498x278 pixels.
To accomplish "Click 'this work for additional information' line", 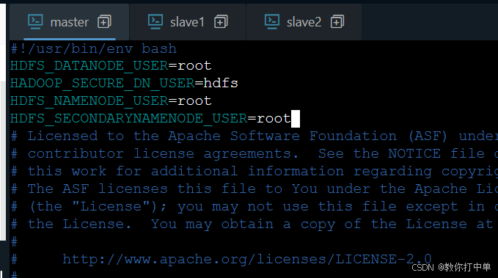I will pyautogui.click(x=254, y=171).
